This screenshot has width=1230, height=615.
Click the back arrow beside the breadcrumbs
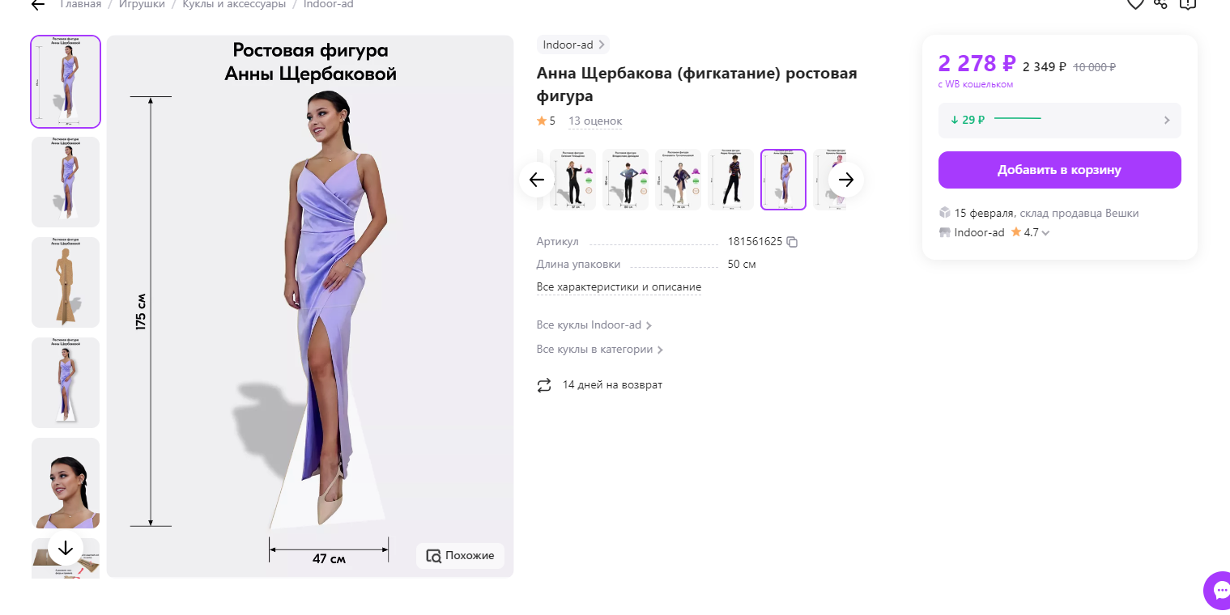38,5
